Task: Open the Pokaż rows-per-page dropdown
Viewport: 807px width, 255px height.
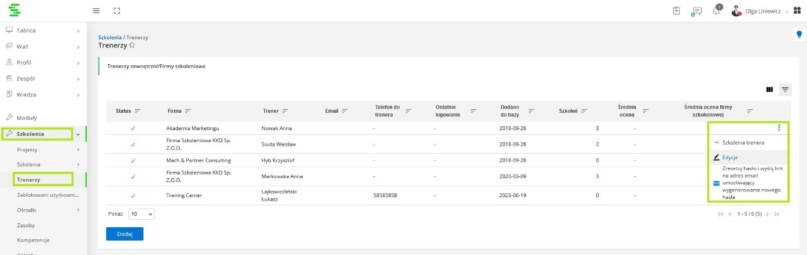Action: (141, 214)
